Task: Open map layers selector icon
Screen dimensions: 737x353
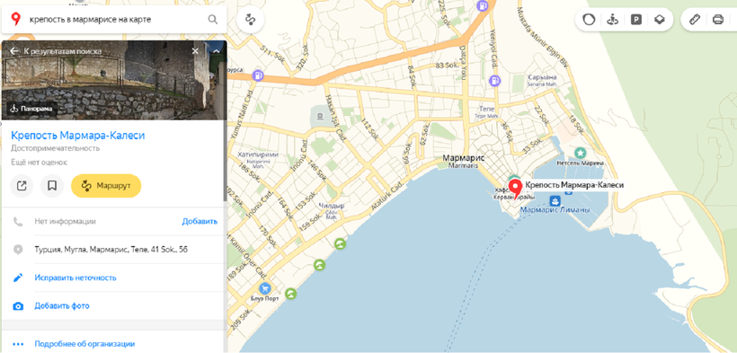Action: coord(660,20)
